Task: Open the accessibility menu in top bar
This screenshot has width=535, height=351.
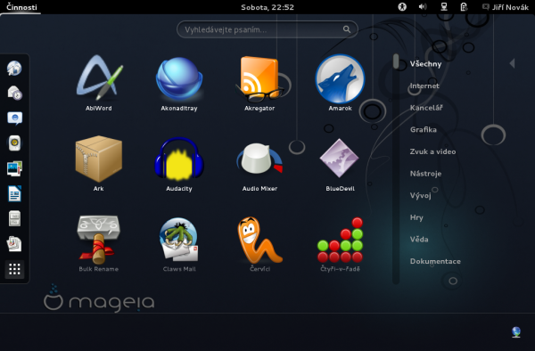Action: [402, 7]
